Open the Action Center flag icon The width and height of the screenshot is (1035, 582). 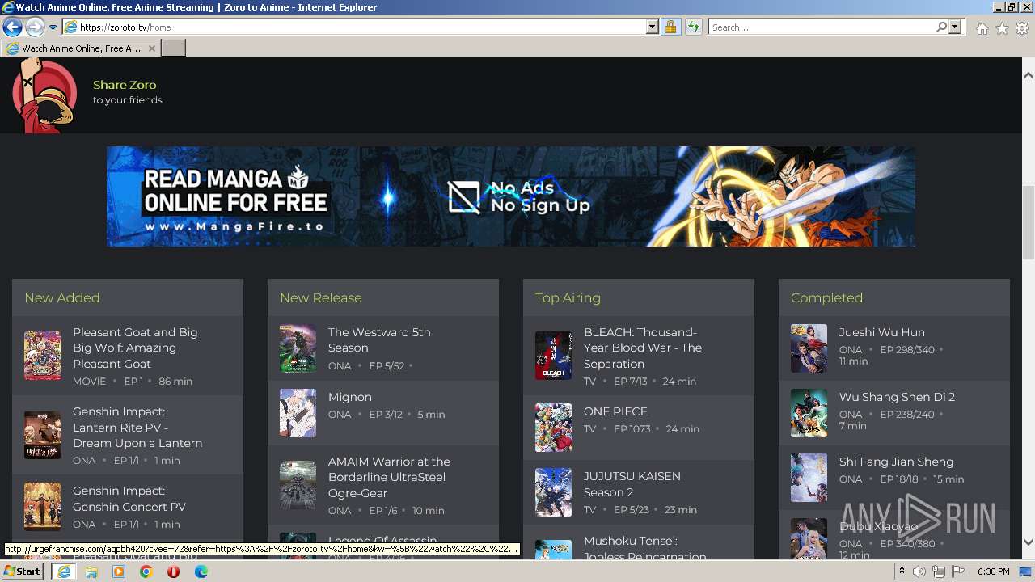[957, 571]
